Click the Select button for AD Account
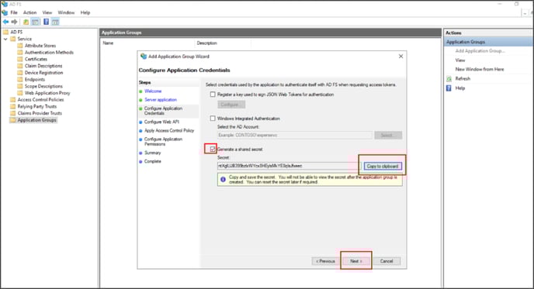The height and width of the screenshot is (289, 534). pos(388,135)
